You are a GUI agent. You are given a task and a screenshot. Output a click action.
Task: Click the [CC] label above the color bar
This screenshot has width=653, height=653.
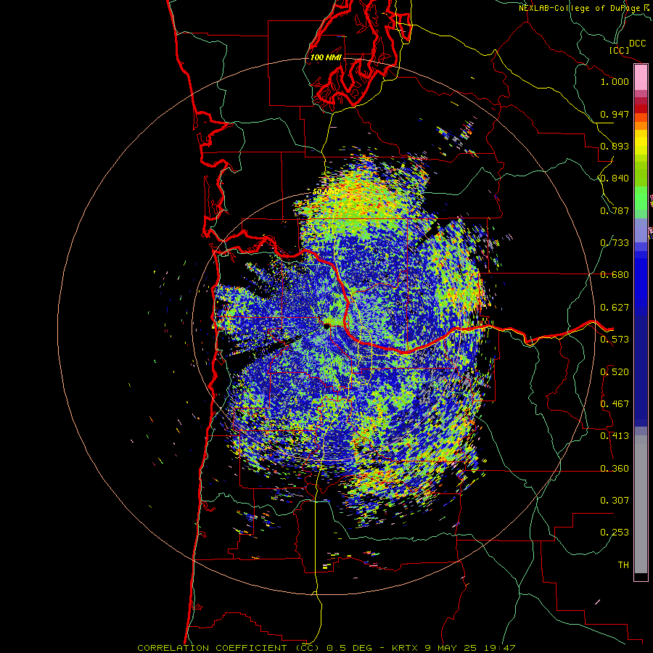[x=619, y=50]
